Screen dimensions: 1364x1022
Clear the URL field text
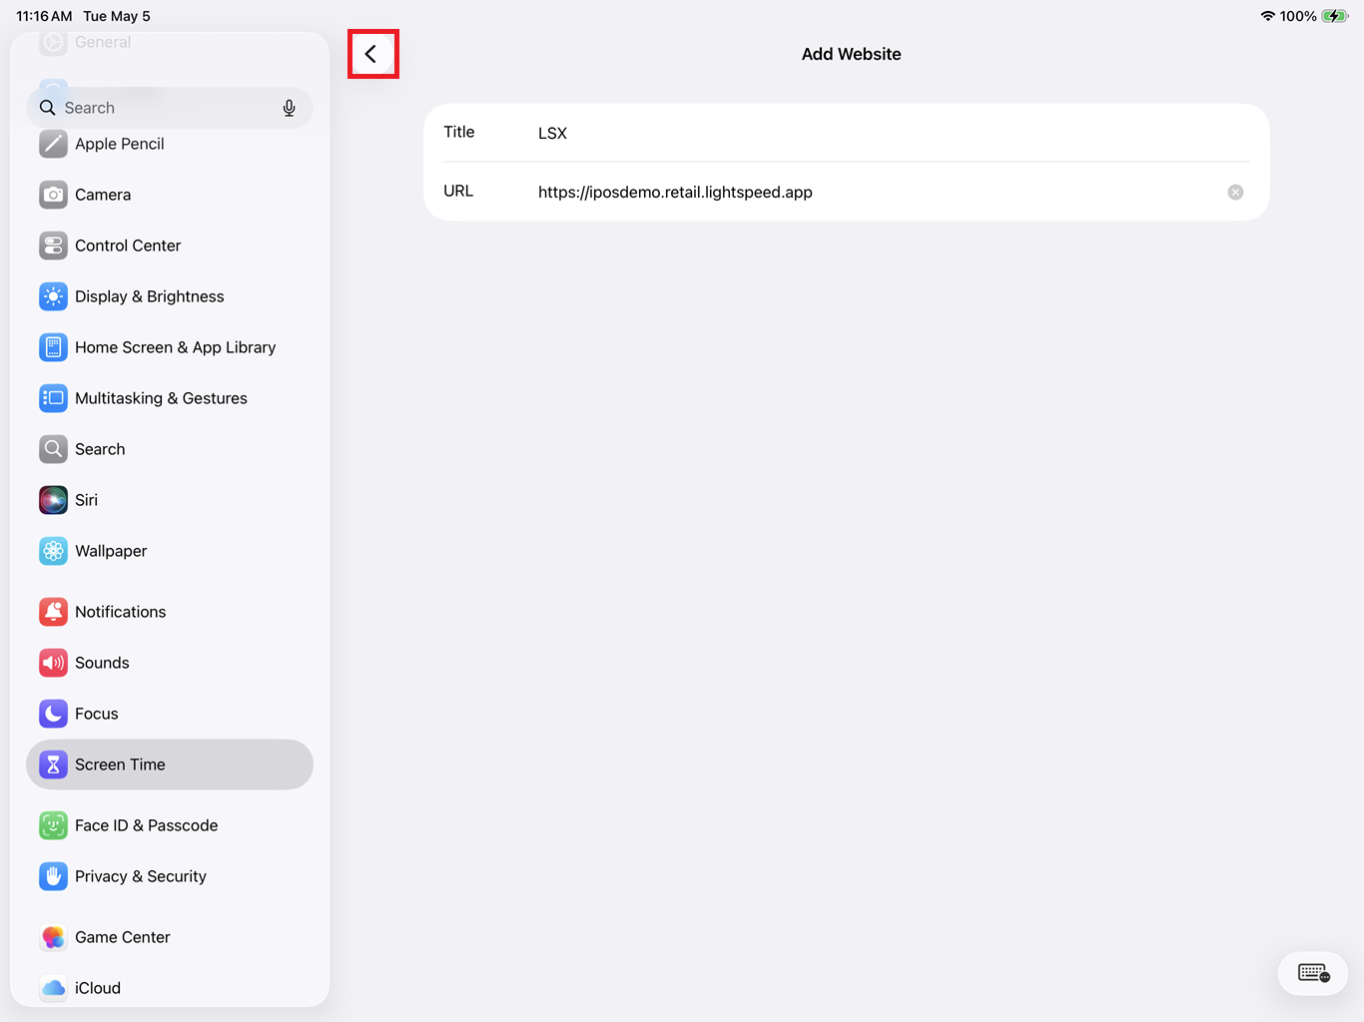pyautogui.click(x=1235, y=192)
